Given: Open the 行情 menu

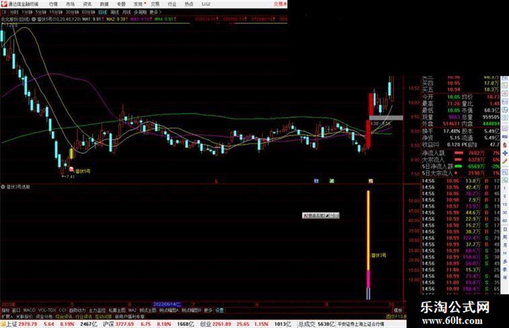Looking at the screenshot, I should (53, 4).
